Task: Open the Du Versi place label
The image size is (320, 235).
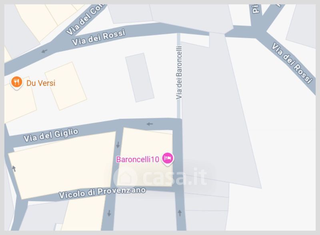Action: pos(41,83)
